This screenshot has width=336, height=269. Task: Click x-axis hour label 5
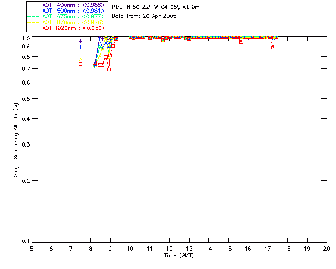click(31, 249)
